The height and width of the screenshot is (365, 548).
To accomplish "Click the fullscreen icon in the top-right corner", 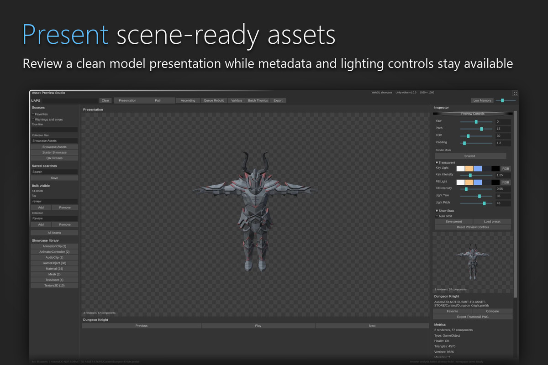I will click(515, 93).
